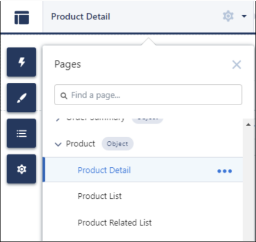Select the highlighted Product Detail page
The image size is (256, 242).
click(x=104, y=170)
